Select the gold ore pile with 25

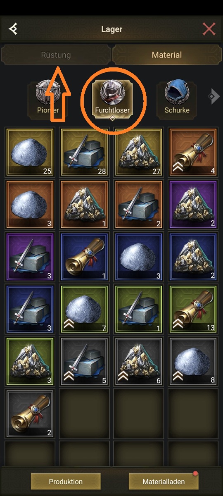(30, 152)
